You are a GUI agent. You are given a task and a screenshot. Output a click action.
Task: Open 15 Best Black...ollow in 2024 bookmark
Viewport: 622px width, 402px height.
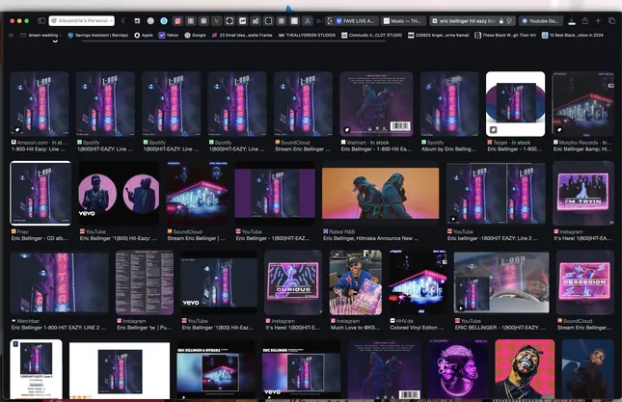pyautogui.click(x=573, y=35)
